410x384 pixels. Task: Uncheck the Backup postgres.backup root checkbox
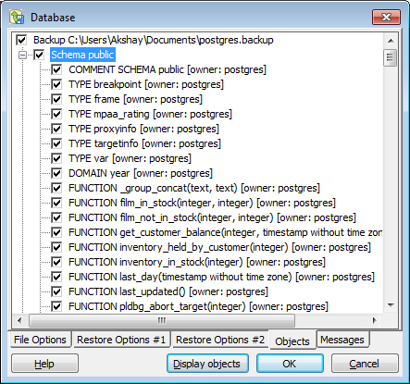click(x=21, y=40)
